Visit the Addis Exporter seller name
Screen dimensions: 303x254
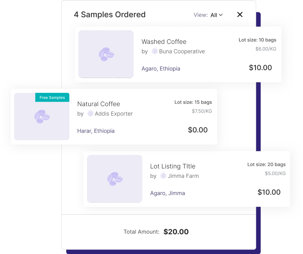(114, 114)
